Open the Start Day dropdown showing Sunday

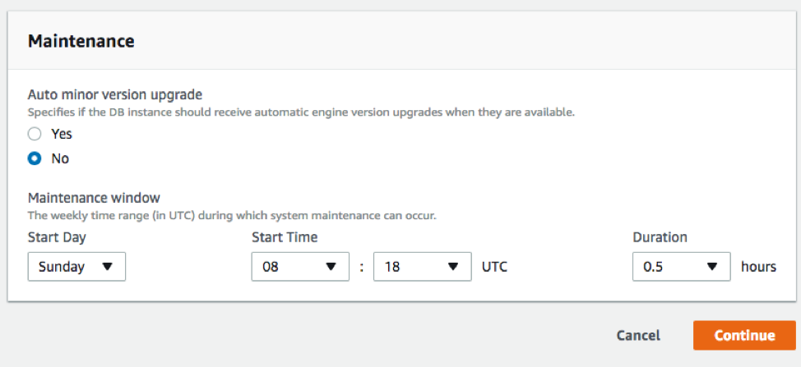point(76,267)
